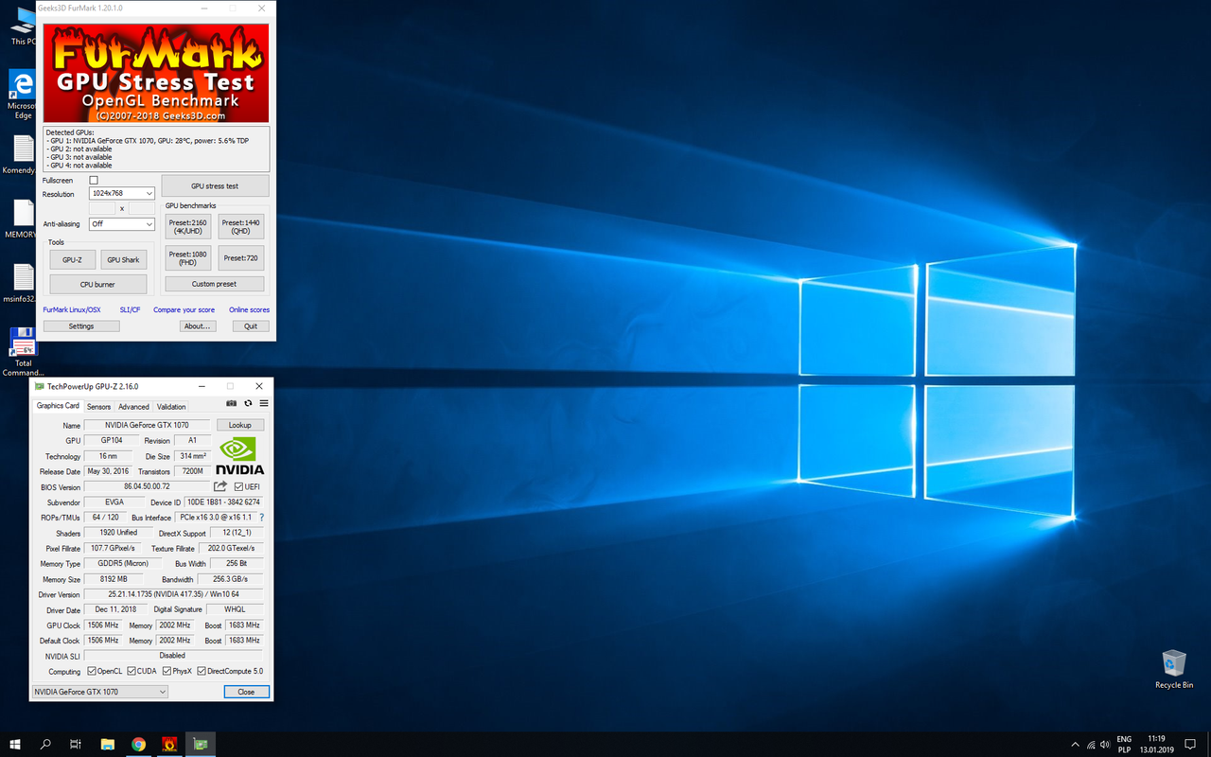Click the FurMark banner image
This screenshot has height=757, width=1211.
click(x=155, y=73)
